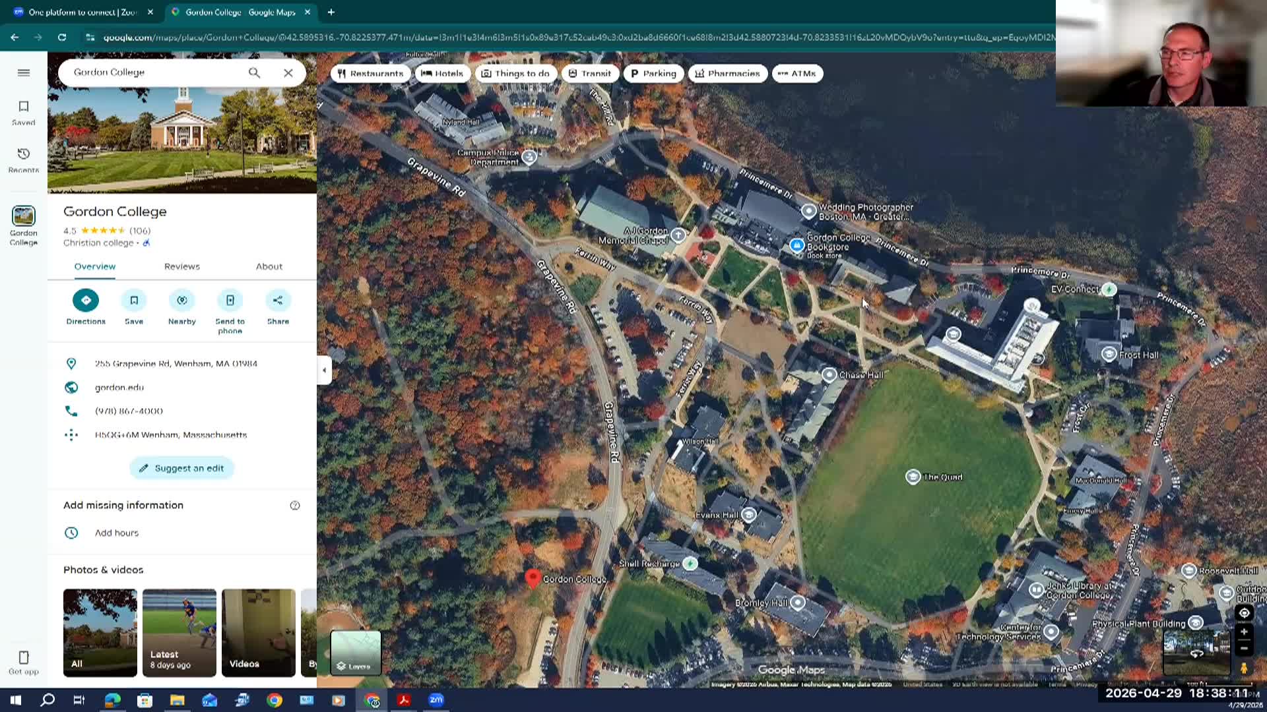Screen dimensions: 1267x712
Task: Click the search magnifier icon
Action: 254,73
